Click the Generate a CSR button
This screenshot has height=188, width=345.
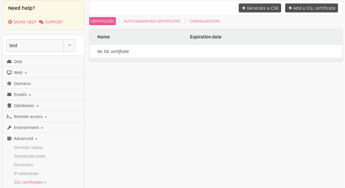(260, 8)
